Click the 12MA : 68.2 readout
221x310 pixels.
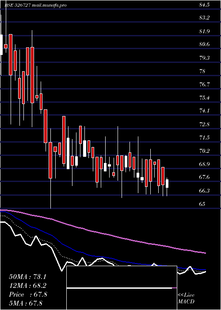[x=27, y=286]
